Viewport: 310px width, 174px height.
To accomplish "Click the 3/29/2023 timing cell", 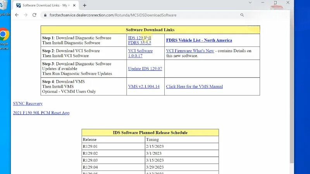I will [x=182, y=167].
